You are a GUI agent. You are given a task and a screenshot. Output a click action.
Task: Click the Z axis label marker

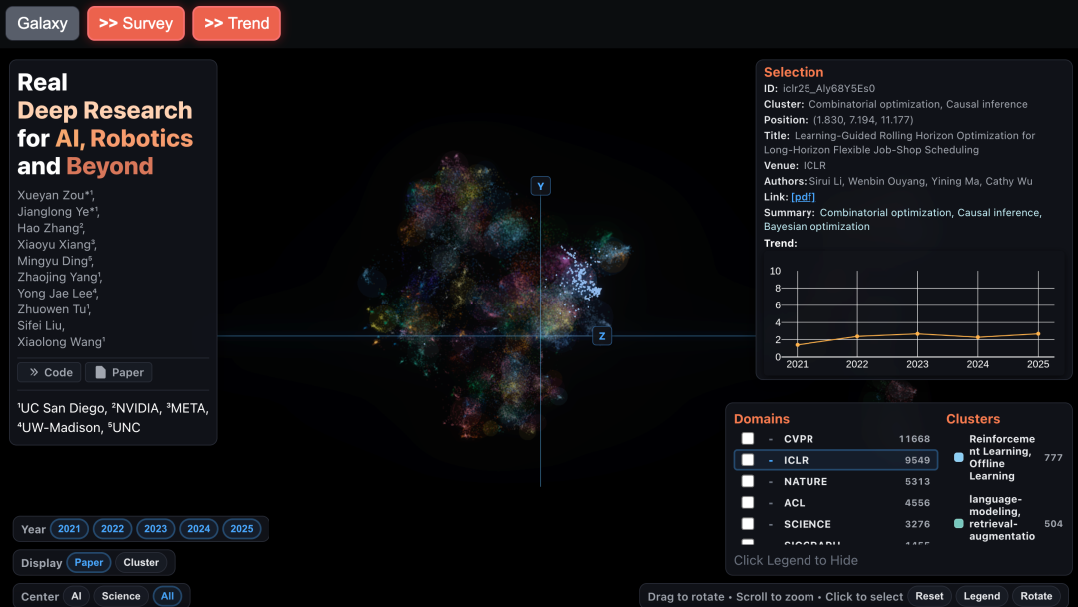[602, 336]
